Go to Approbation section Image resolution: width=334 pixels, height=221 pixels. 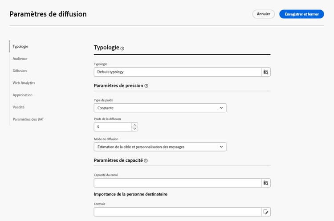(23, 95)
